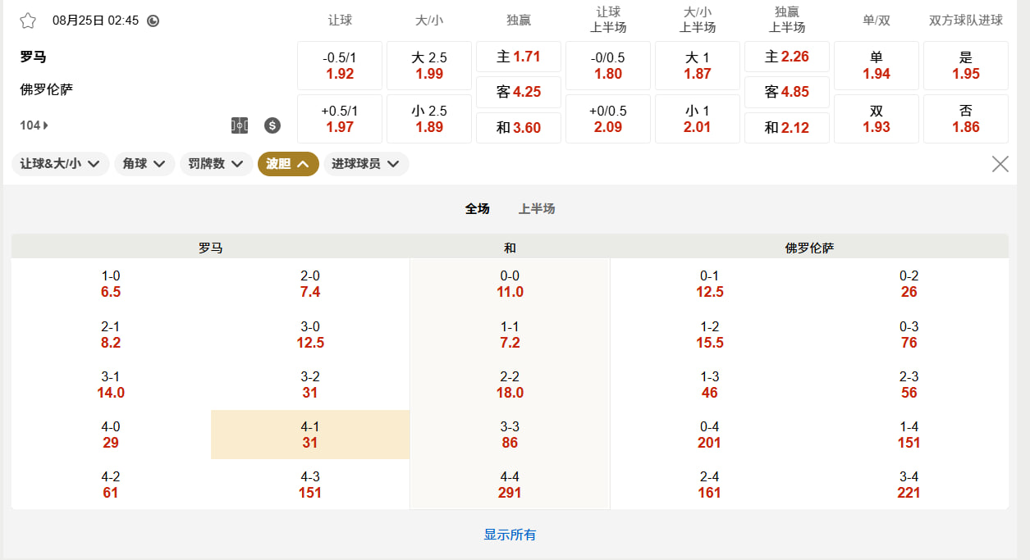Viewport: 1030px width, 560px height.
Task: Click the 佛罗伦萨 team name in match row
Action: coord(46,89)
